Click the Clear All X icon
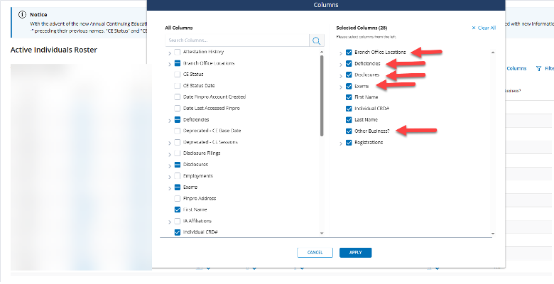The image size is (554, 284). pos(474,28)
